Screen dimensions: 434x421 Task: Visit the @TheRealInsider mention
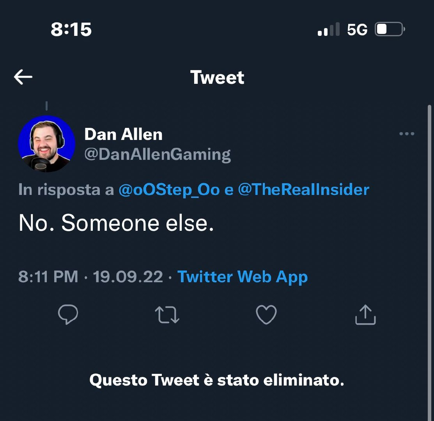(x=303, y=190)
